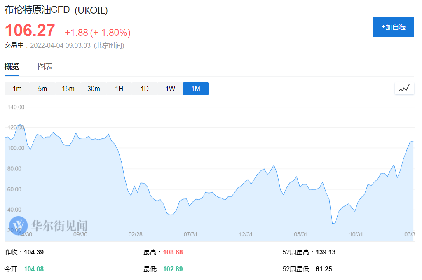This screenshot has width=422, height=280.
Task: Click the line chart type icon
Action: click(x=404, y=88)
